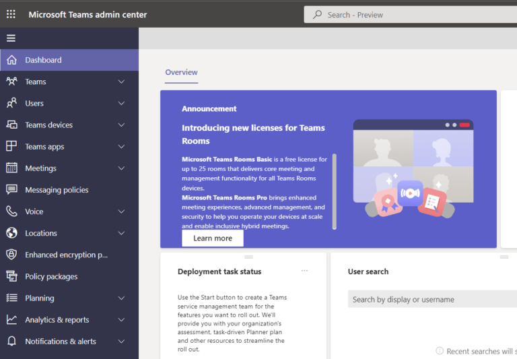This screenshot has width=517, height=359.
Task: Expand the Notifications & alerts chevron
Action: pos(121,341)
